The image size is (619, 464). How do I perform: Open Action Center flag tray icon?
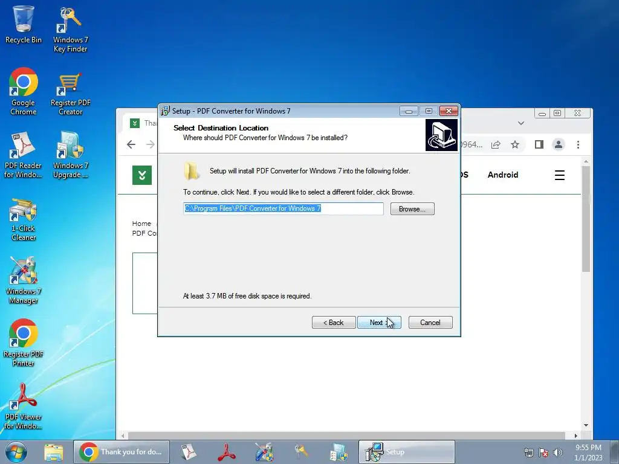(x=543, y=453)
